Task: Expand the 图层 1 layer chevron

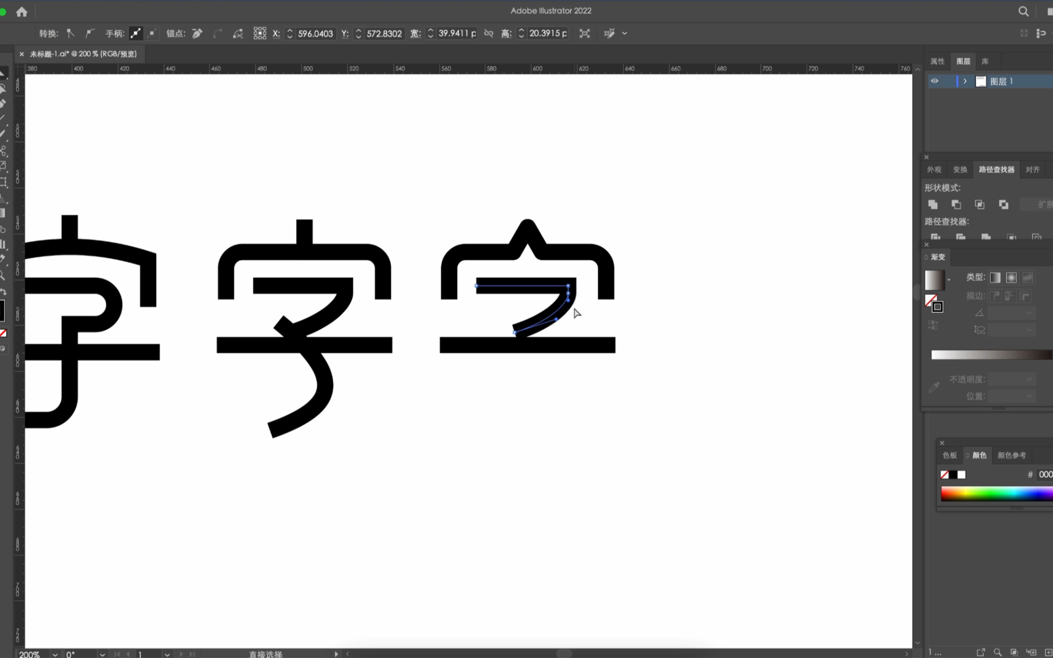Action: point(965,81)
